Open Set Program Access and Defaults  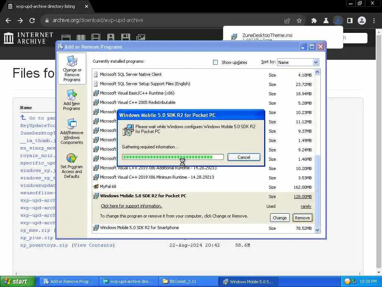[x=72, y=166]
